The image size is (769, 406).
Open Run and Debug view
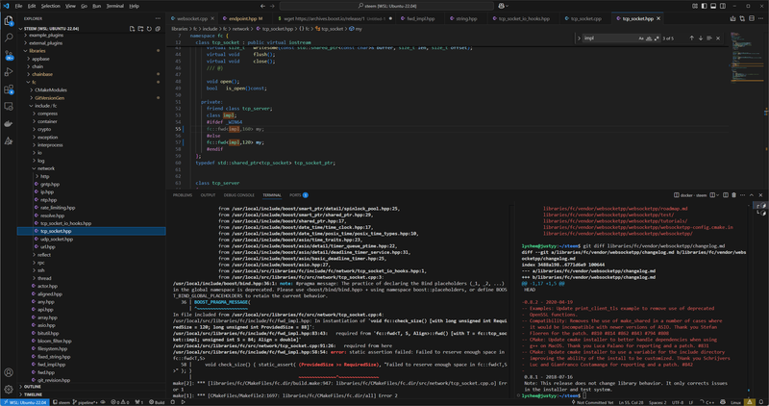(x=9, y=72)
